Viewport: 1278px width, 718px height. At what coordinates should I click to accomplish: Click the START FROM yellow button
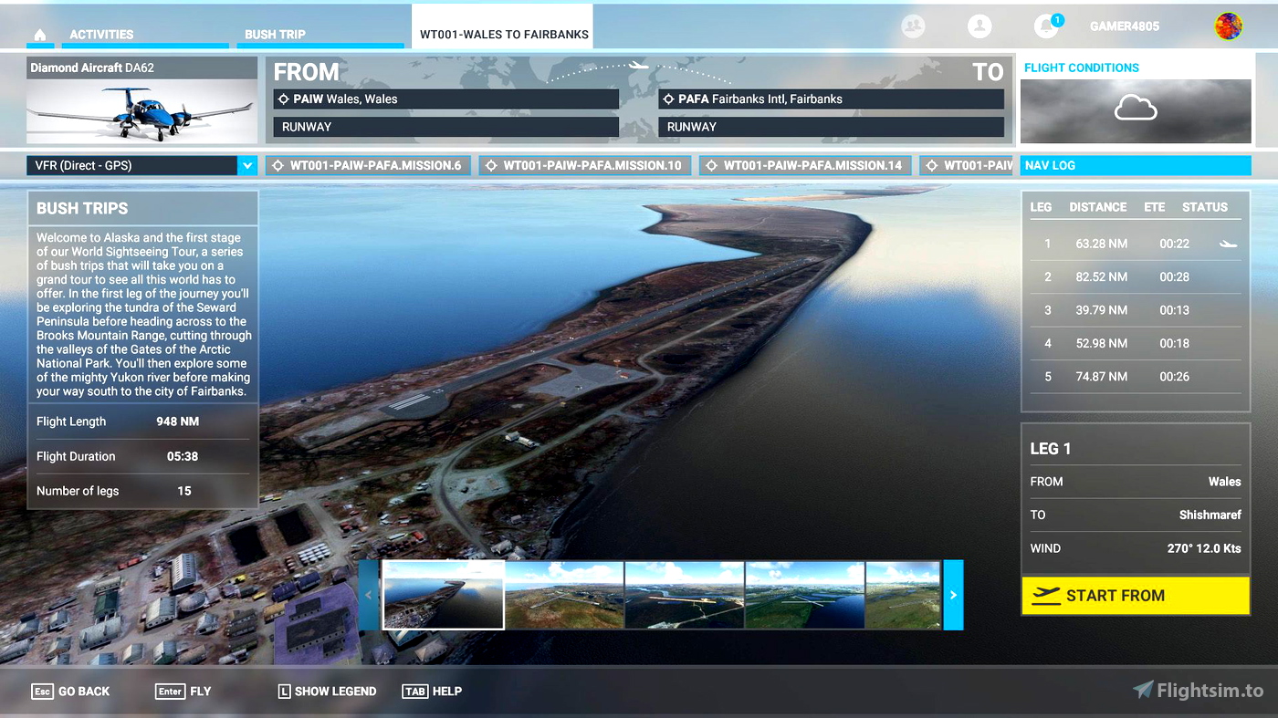tap(1136, 596)
